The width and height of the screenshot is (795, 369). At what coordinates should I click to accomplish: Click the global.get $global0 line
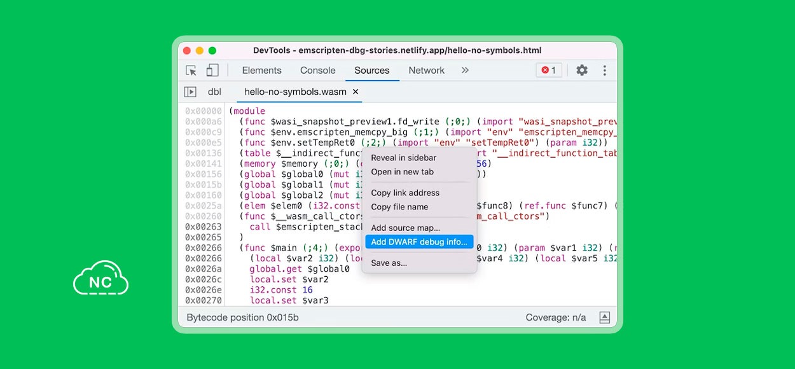300,269
